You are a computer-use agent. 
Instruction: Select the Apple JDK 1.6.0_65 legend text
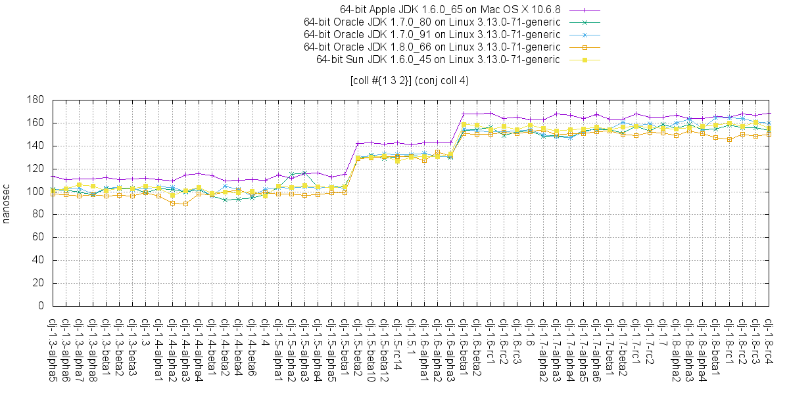pos(450,10)
